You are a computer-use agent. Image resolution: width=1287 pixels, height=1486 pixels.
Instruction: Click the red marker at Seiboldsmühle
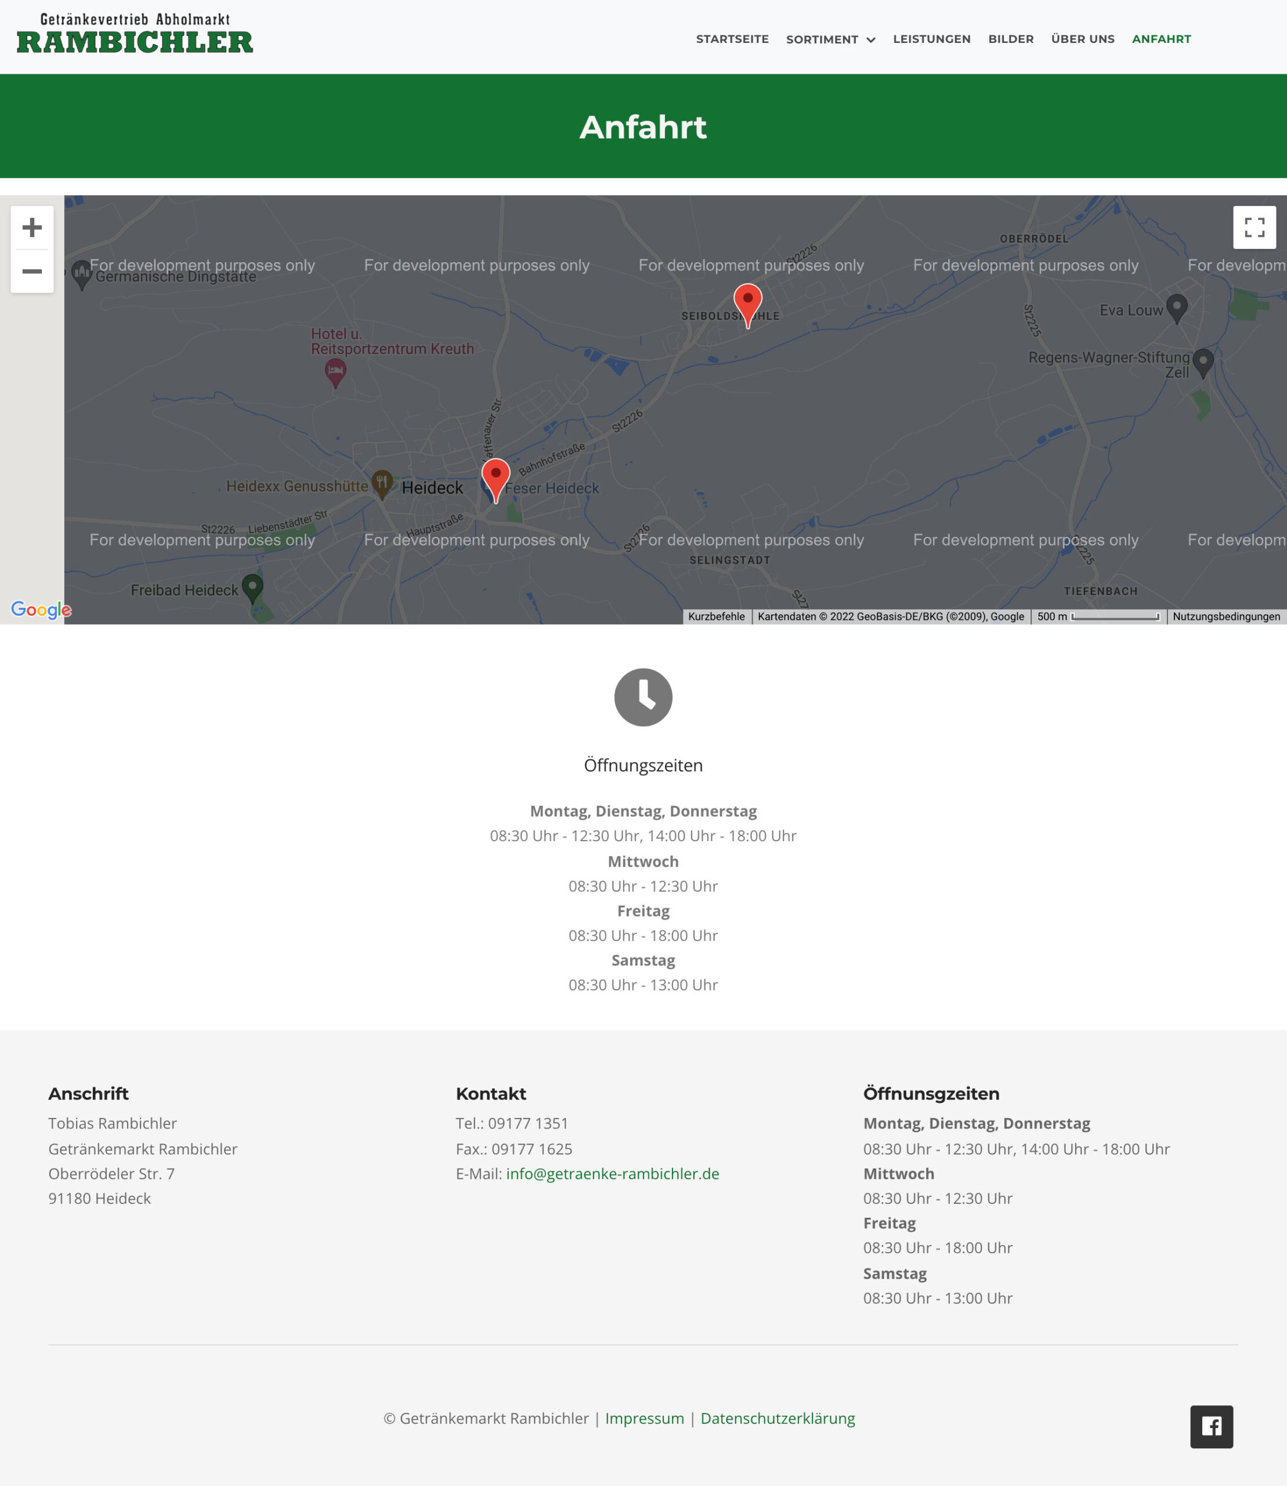point(747,305)
